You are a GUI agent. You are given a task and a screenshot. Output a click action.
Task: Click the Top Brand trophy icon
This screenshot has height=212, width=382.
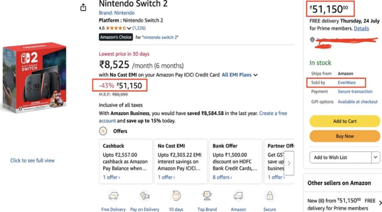coord(207,195)
